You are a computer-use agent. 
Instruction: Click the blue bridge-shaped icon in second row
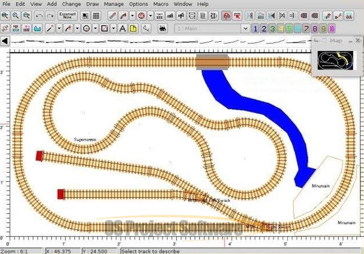37,29
